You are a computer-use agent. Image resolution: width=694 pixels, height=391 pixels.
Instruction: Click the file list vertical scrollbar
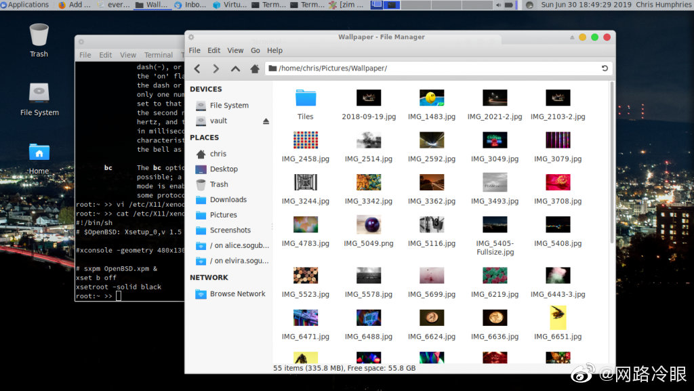612,163
